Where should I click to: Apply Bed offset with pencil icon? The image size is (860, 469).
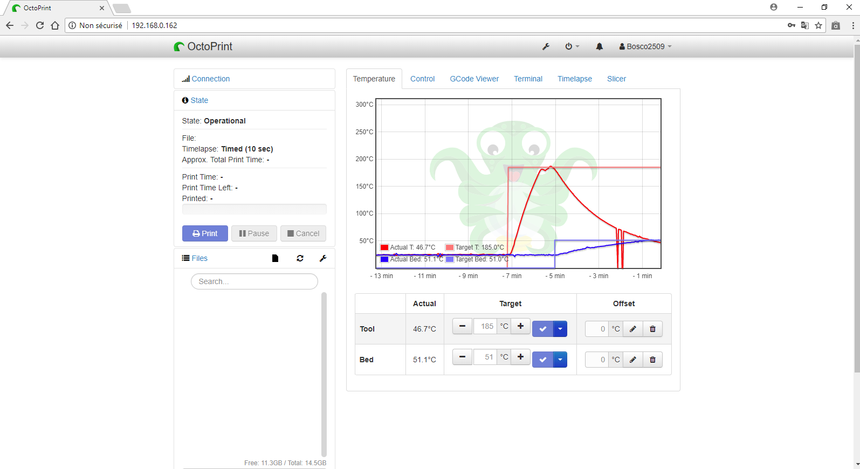(x=633, y=360)
